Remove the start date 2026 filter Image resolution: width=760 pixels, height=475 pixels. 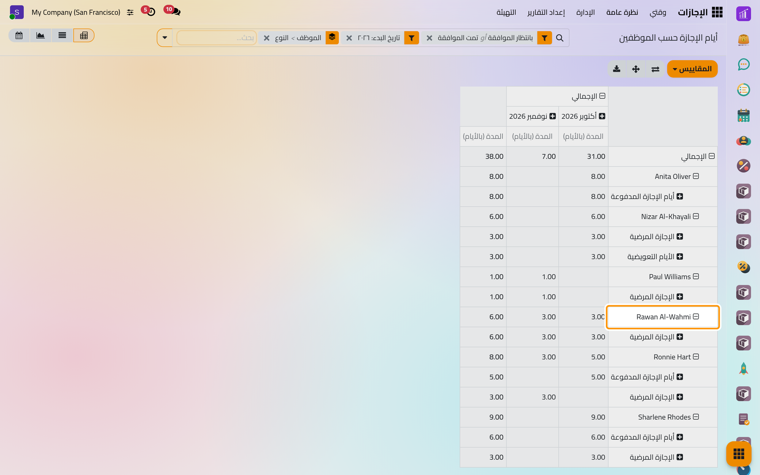click(x=349, y=38)
